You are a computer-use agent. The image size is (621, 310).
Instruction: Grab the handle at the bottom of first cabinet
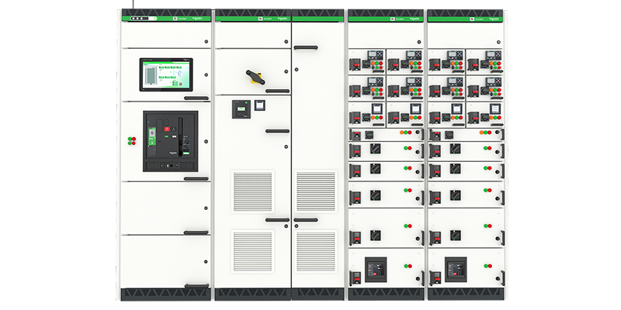[197, 286]
